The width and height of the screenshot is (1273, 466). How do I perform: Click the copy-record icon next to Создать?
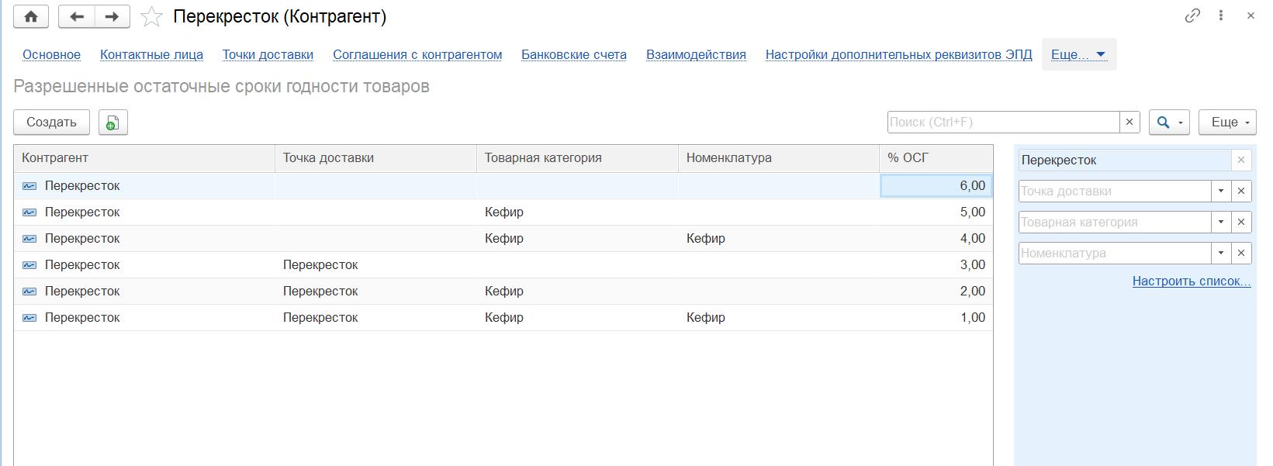tap(112, 123)
